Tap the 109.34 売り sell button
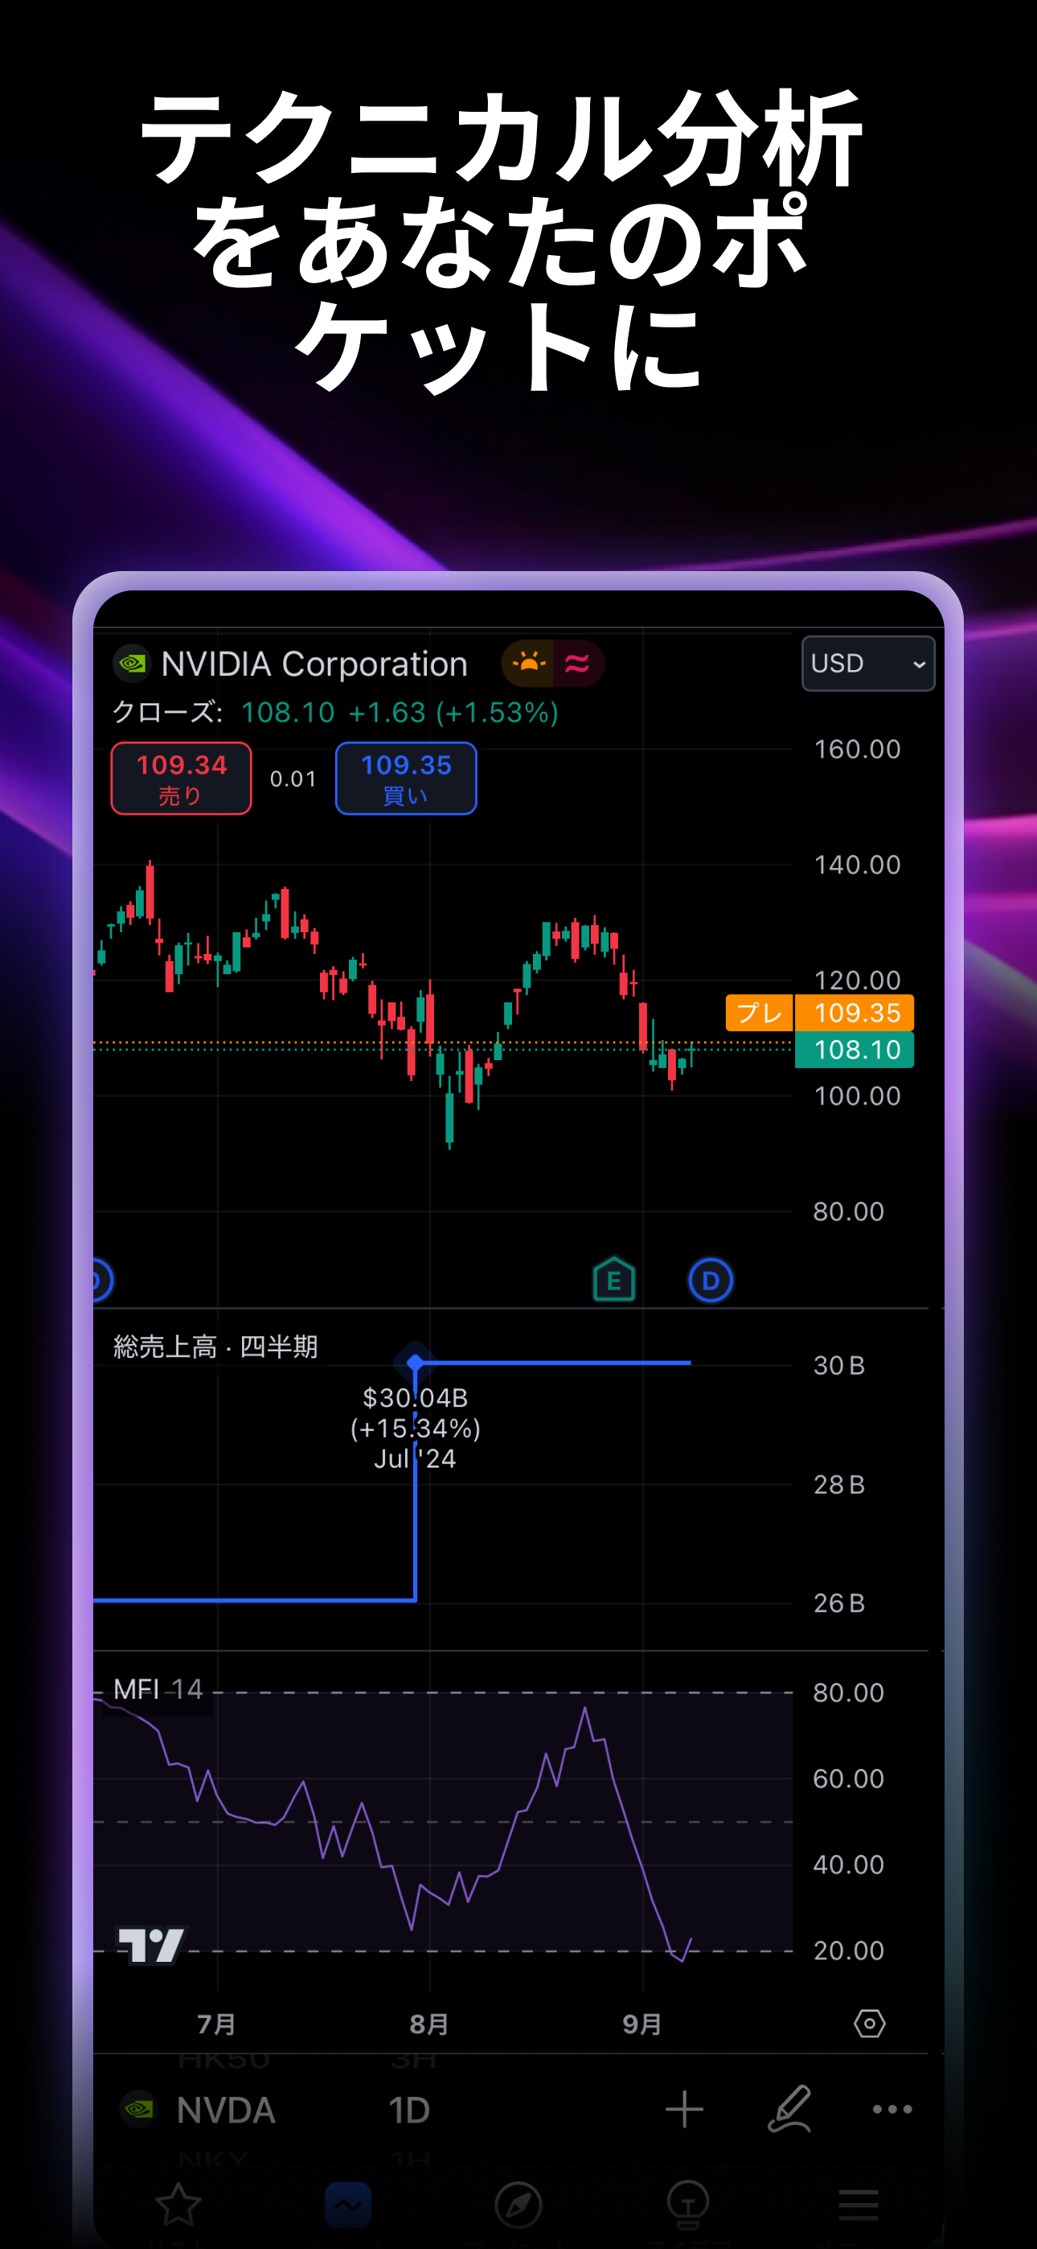 coord(182,778)
